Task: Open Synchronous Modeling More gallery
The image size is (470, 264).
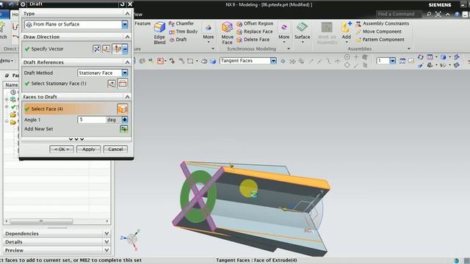Action: pos(283,32)
